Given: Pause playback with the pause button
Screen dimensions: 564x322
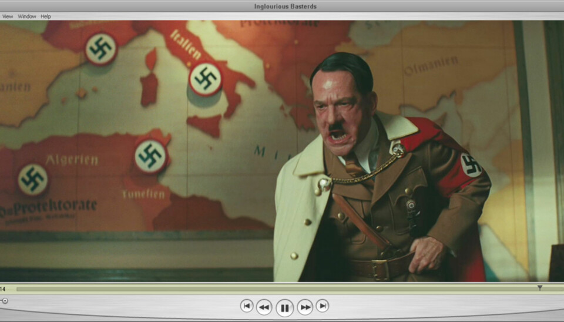Looking at the screenshot, I should pyautogui.click(x=284, y=308).
